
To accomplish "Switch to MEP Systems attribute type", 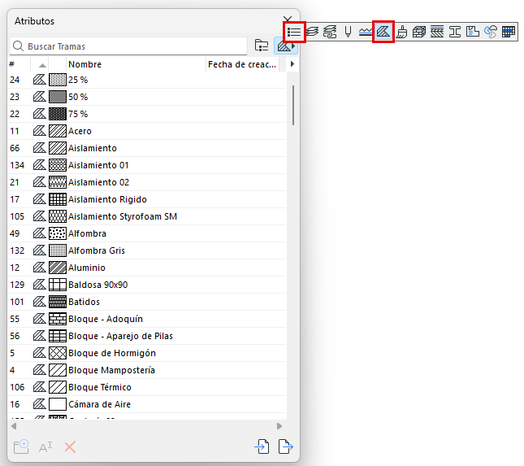I will coord(491,32).
